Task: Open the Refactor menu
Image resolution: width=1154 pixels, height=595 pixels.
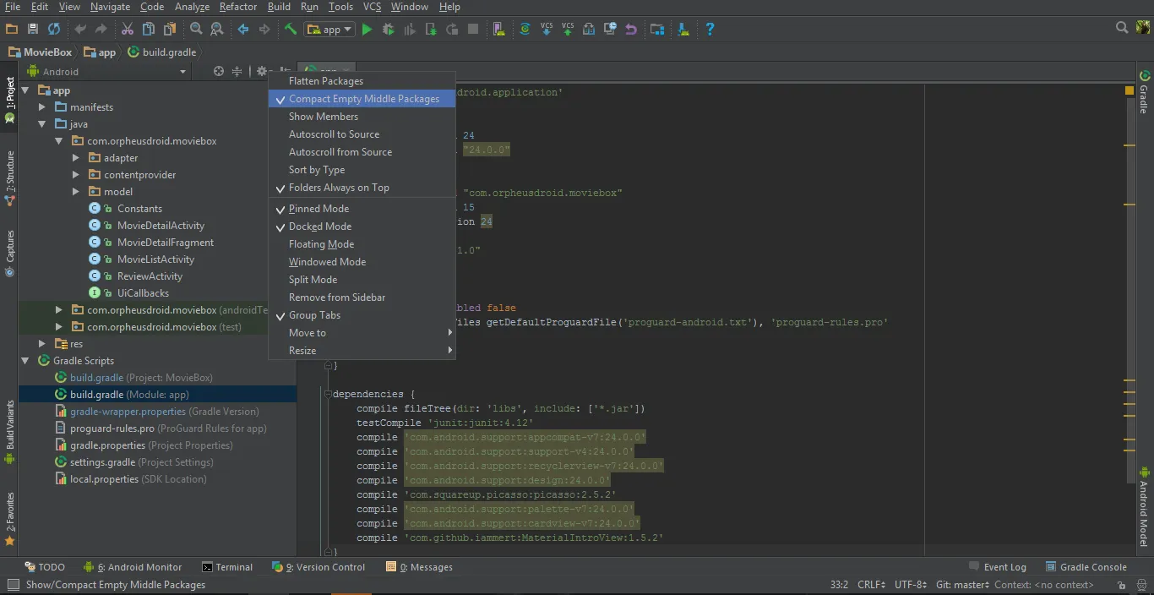Action: [x=237, y=7]
